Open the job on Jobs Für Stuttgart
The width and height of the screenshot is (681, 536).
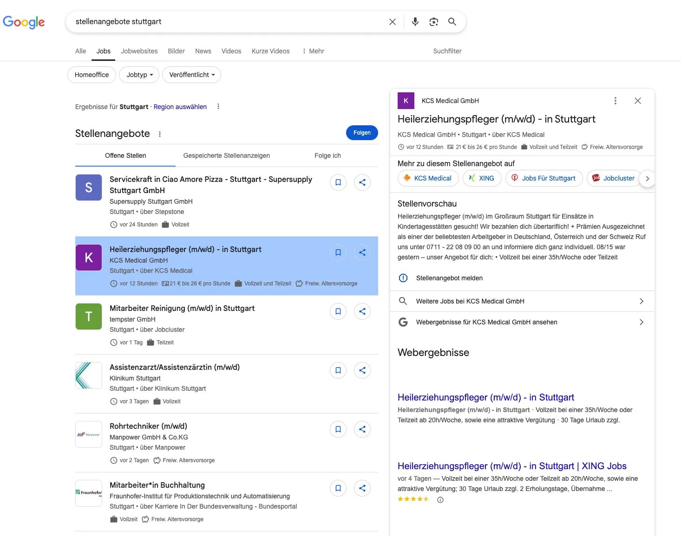click(x=544, y=178)
